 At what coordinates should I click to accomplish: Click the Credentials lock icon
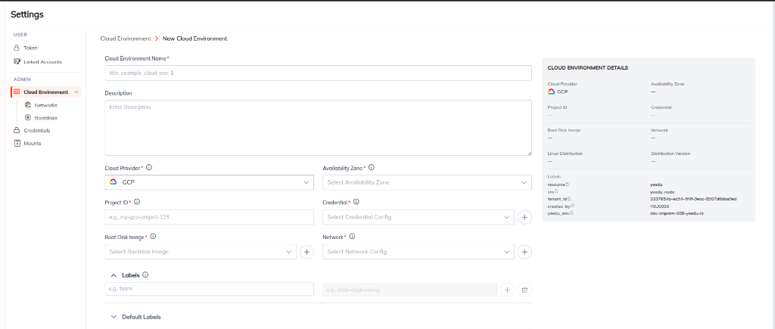tap(17, 130)
